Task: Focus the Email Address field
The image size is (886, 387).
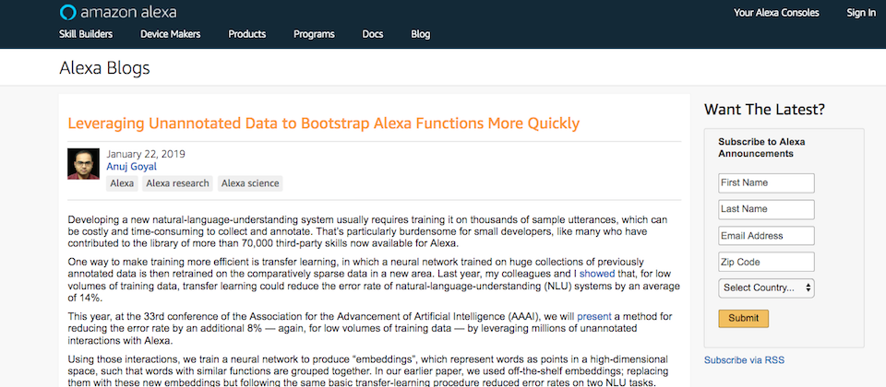Action: point(766,236)
